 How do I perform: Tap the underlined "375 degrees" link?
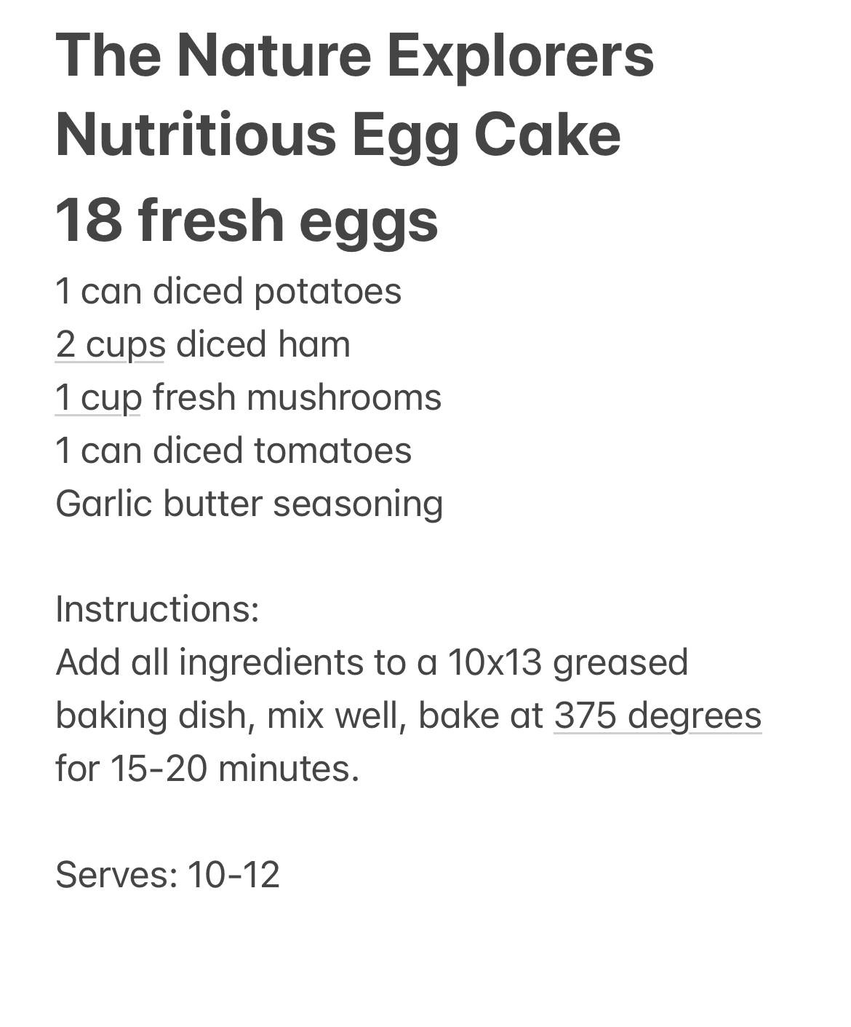tap(658, 715)
